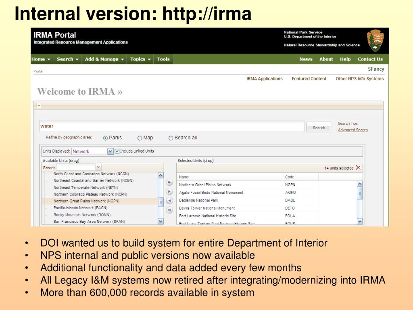Select North Coast and Cascades Network (NCCN)

(x=91, y=174)
